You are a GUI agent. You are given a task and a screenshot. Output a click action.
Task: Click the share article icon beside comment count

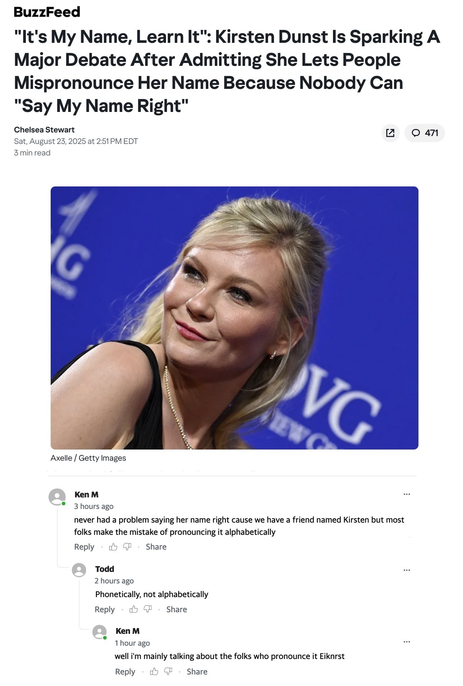coord(390,133)
